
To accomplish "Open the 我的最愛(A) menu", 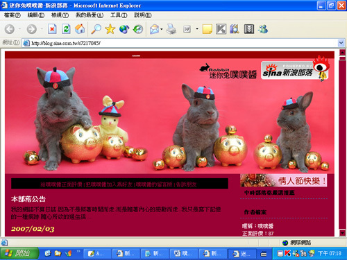I will [90, 15].
